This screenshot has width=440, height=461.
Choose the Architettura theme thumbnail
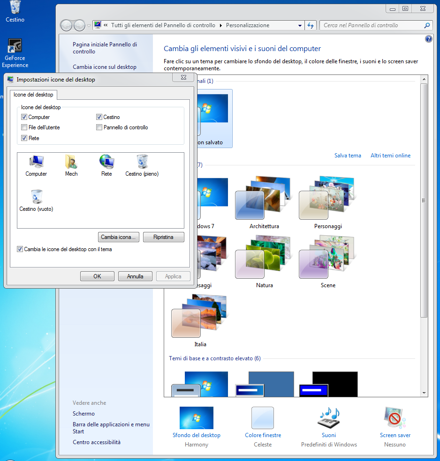click(x=264, y=199)
